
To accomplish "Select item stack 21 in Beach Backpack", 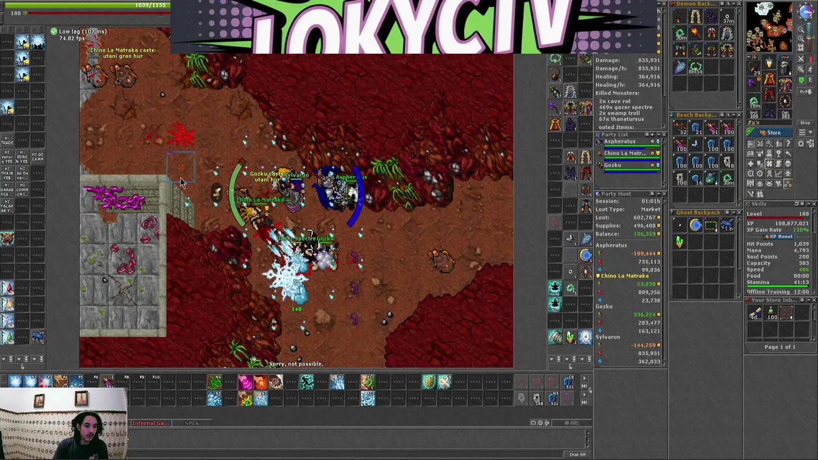I will point(696,128).
